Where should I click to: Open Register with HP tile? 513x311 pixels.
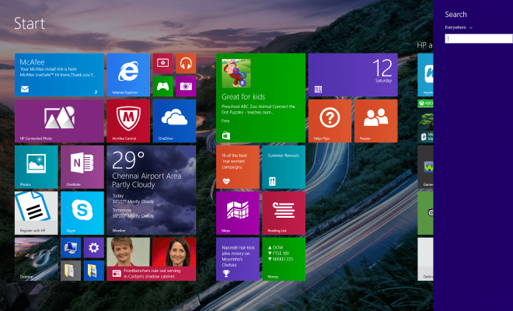coord(37,213)
